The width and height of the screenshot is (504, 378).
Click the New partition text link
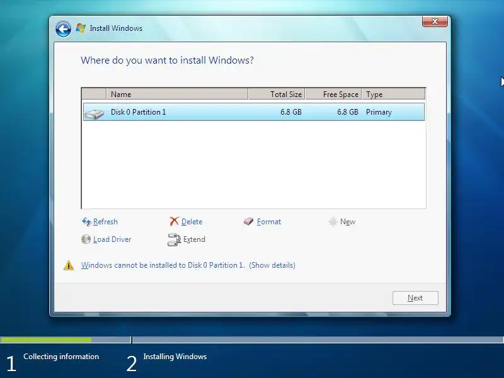(x=348, y=222)
